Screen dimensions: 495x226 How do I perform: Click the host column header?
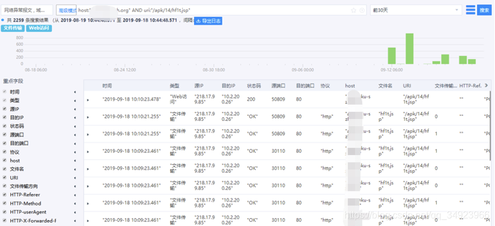350,86
